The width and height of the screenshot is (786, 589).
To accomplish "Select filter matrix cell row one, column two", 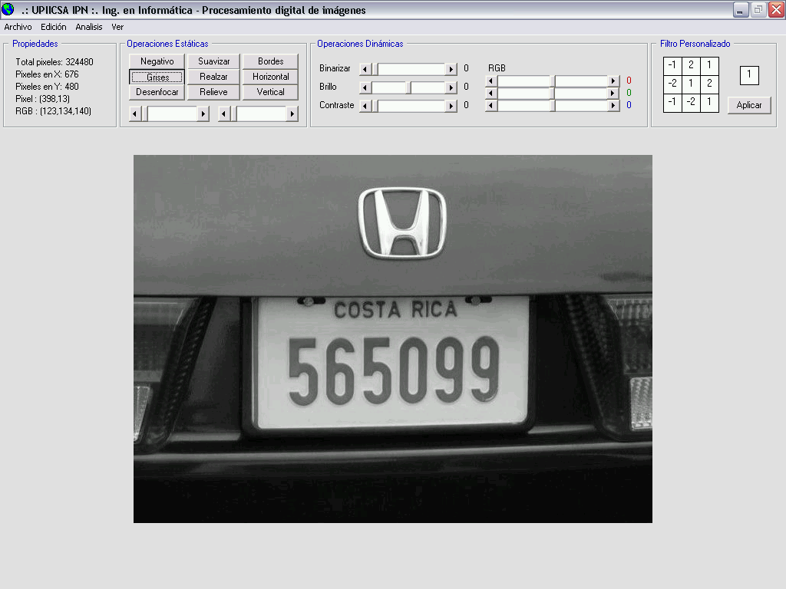I will [x=691, y=65].
